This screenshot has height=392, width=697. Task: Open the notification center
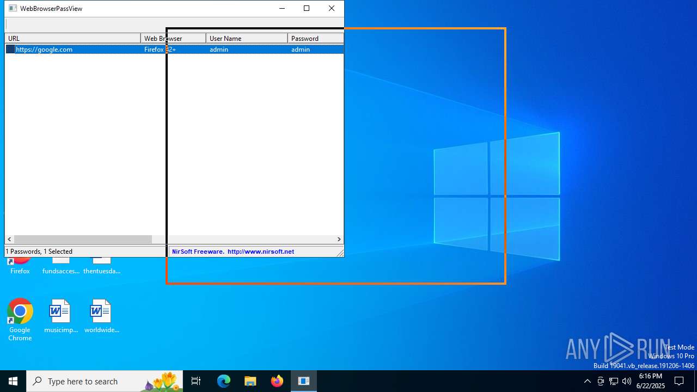click(679, 381)
